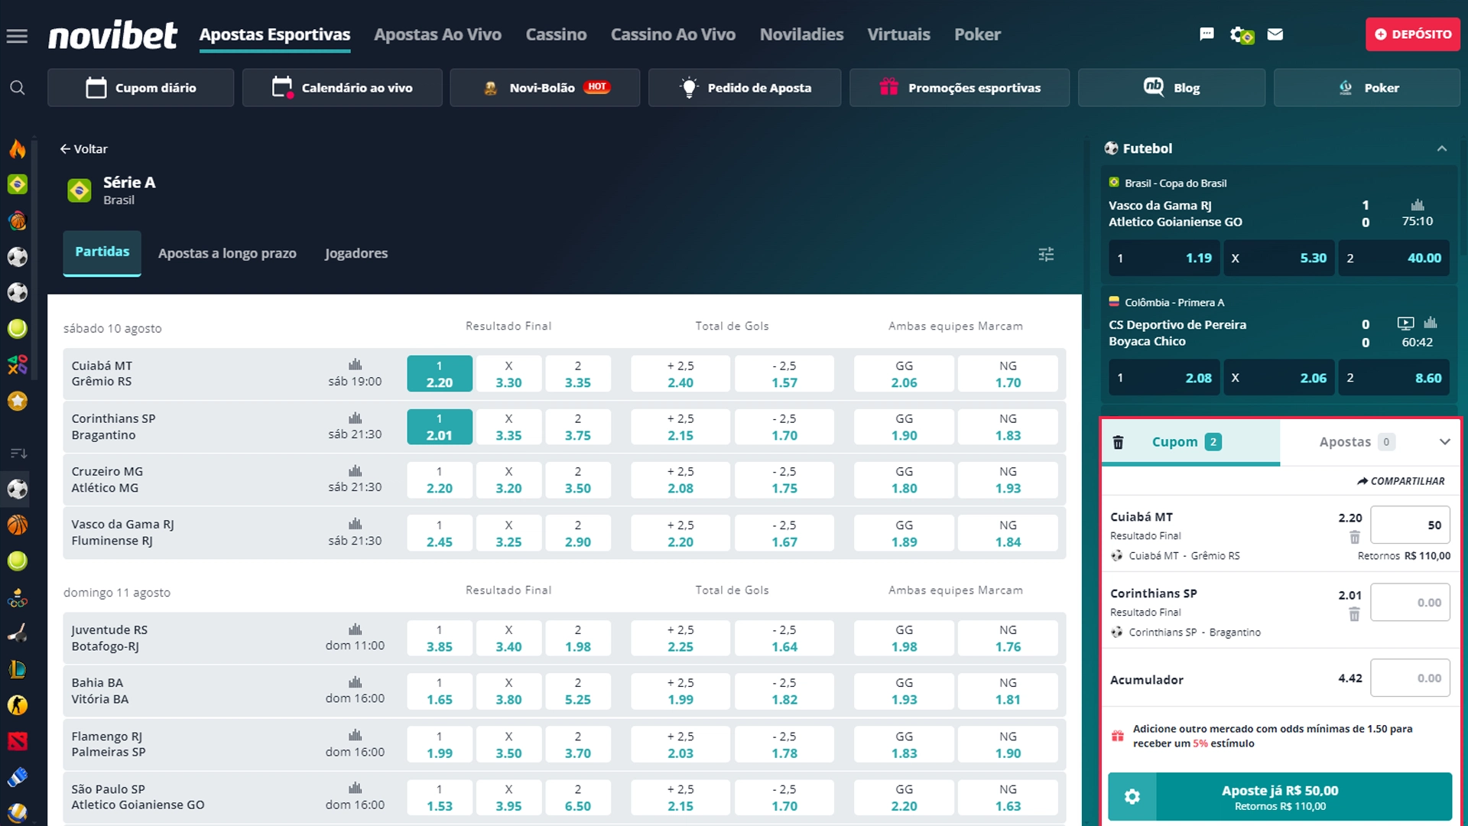The height and width of the screenshot is (826, 1468).
Task: Open stats icon for Cuiabá MT match
Action: tap(355, 365)
